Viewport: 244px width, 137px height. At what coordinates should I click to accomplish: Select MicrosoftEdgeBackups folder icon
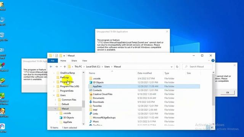(91, 118)
